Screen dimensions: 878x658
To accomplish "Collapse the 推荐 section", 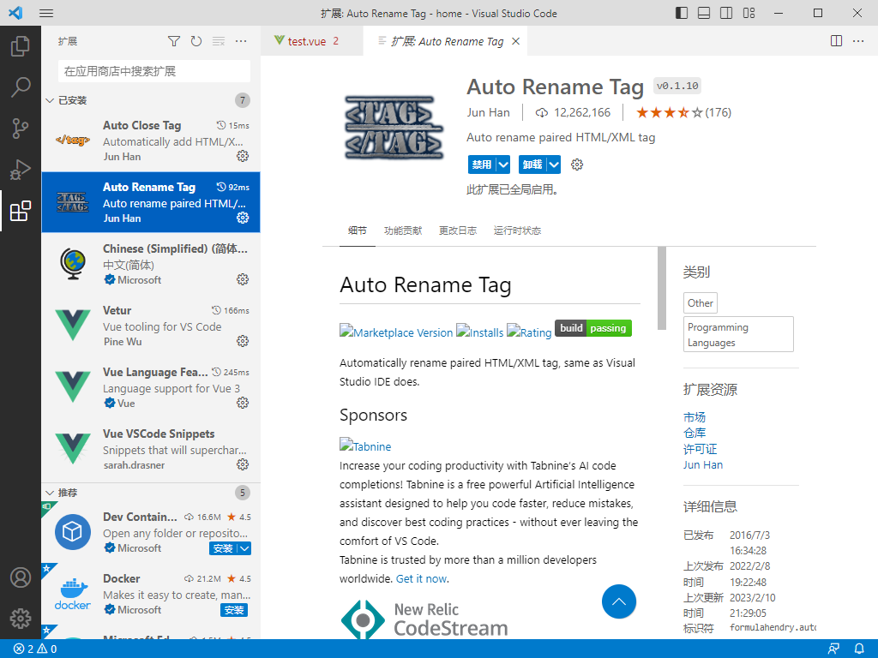I will pyautogui.click(x=50, y=493).
